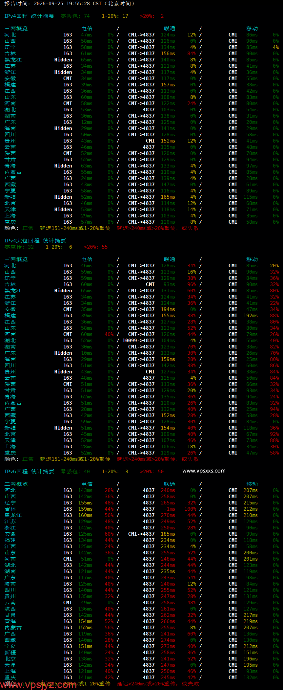
Task: Select the 'IPv4大包回程 统计摘要' heading
Action: 35,241
